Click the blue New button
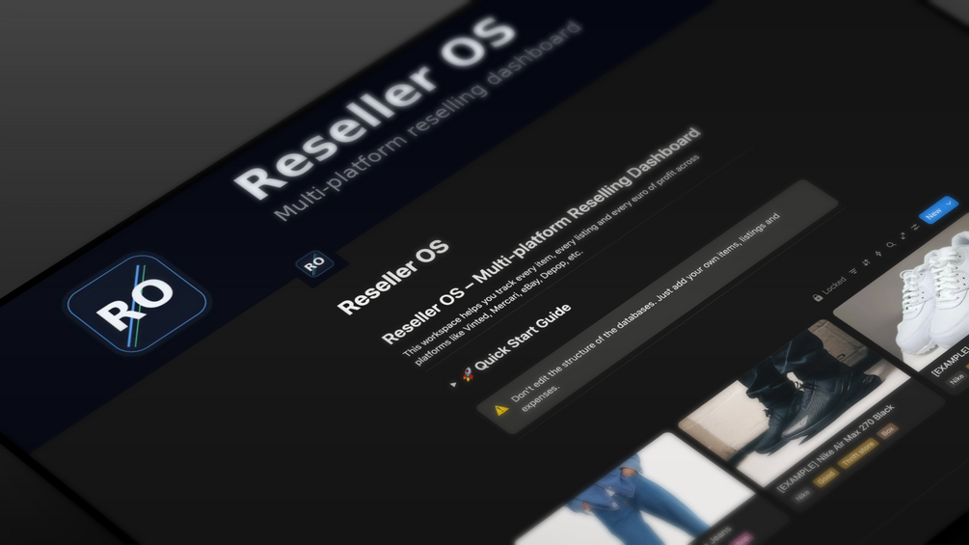Viewport: 969px width, 545px height. [x=933, y=212]
